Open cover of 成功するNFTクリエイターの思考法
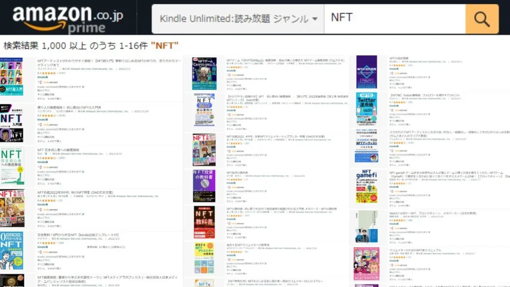 [x=204, y=258]
